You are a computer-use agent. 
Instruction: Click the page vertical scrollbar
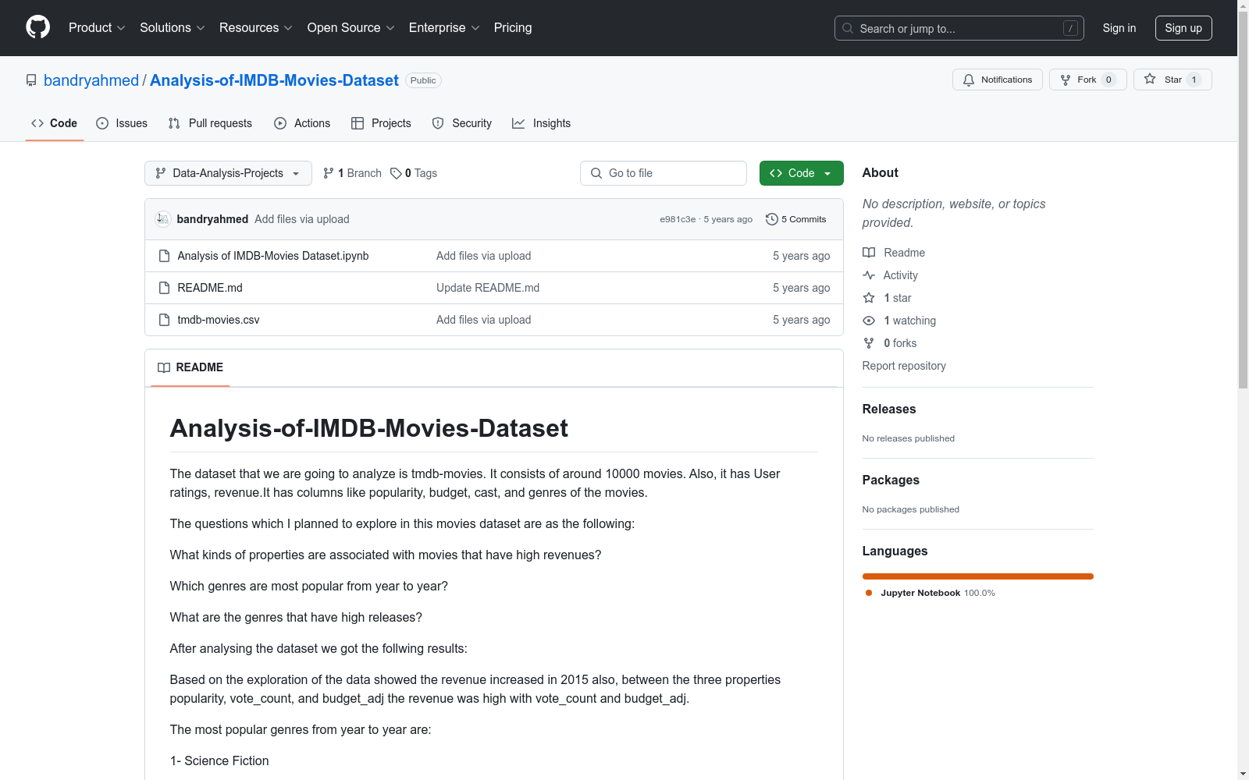1243,200
